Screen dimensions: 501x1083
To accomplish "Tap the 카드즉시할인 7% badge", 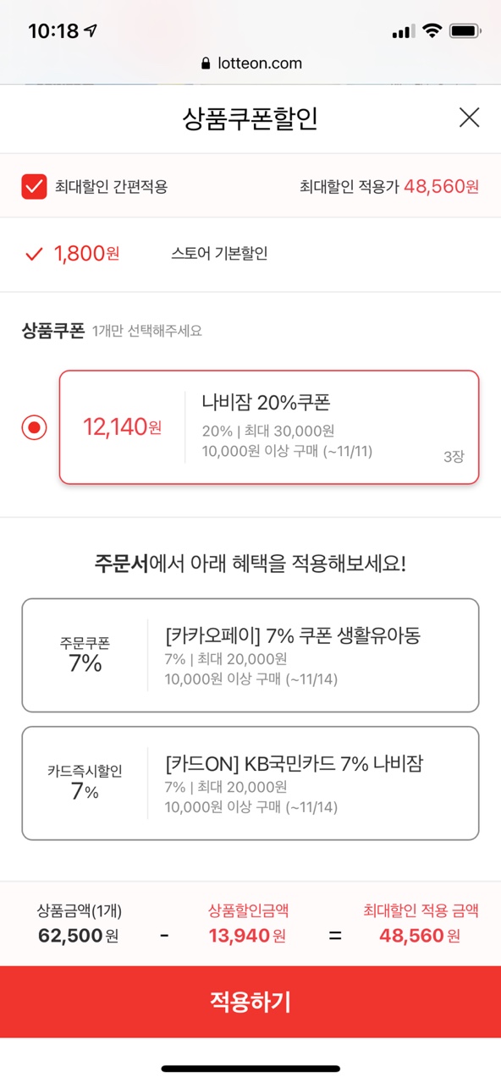I will click(x=85, y=783).
